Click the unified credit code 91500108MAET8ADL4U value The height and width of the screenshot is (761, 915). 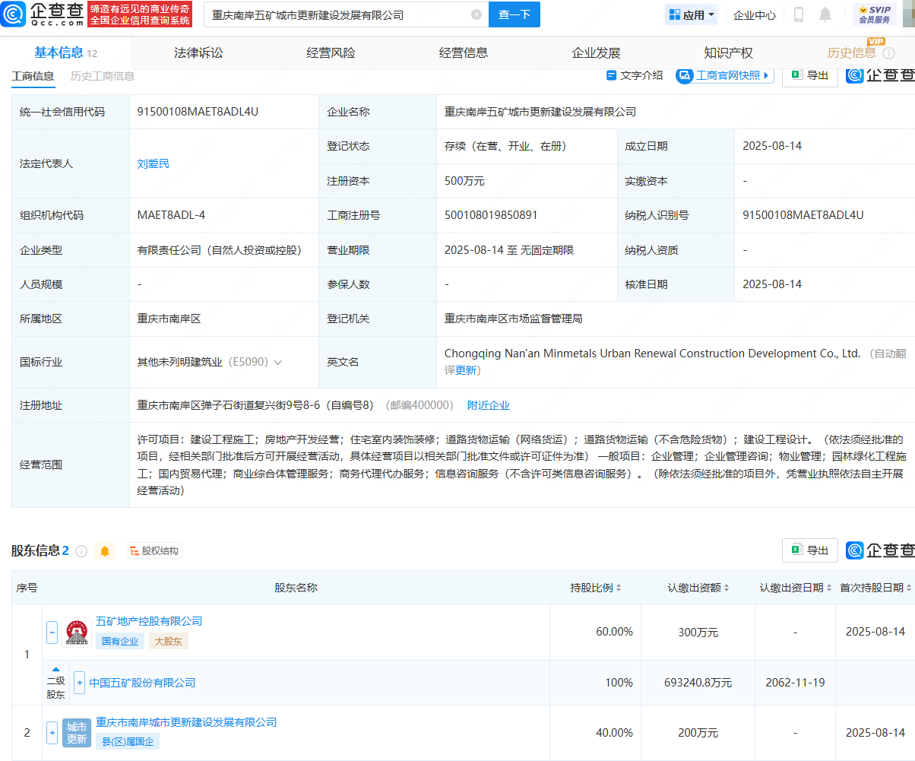coord(198,112)
